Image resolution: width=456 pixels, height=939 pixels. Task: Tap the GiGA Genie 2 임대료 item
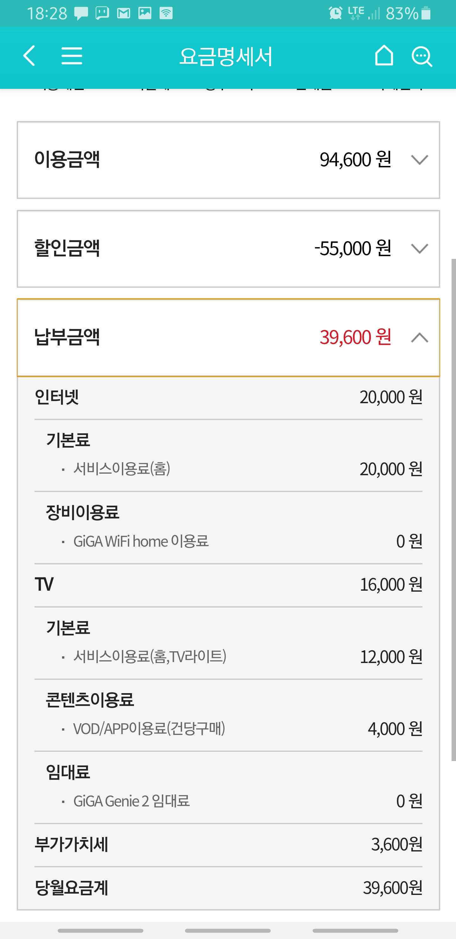click(132, 801)
